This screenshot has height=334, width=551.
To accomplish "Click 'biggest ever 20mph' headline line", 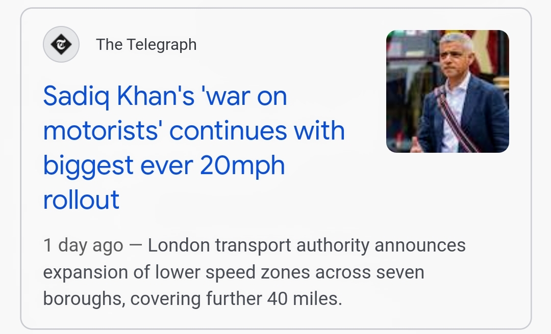I will click(164, 165).
